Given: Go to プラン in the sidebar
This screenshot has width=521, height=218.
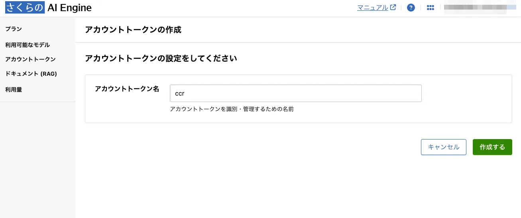Looking at the screenshot, I should tap(14, 29).
